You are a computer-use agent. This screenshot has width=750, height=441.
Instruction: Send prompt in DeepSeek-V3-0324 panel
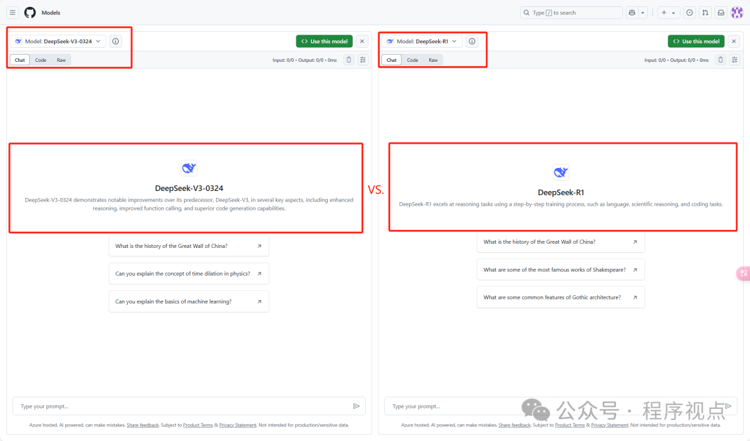(356, 406)
